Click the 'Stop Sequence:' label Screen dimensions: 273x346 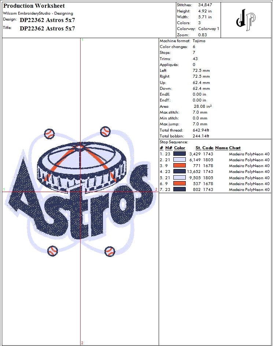pos(174,142)
